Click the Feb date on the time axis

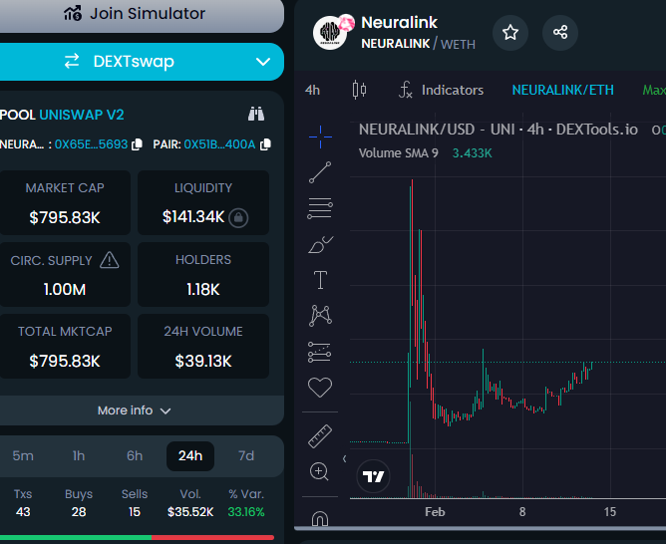point(435,512)
